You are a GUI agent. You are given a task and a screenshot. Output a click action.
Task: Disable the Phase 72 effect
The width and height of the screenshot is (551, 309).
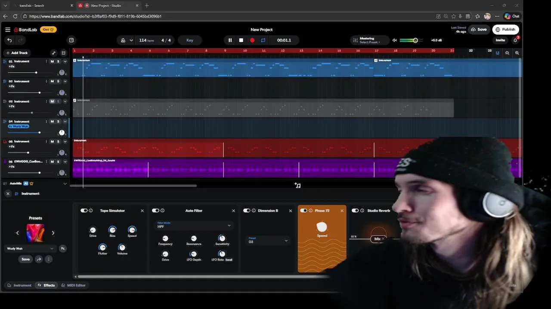[x=303, y=211]
